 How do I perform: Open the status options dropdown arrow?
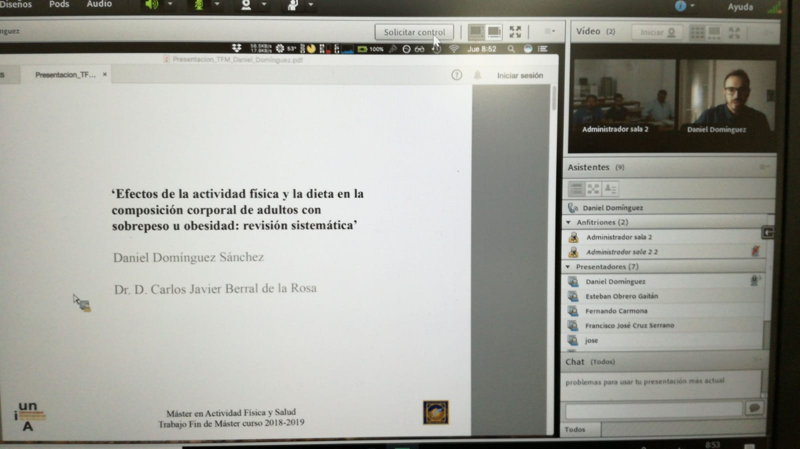[310, 4]
